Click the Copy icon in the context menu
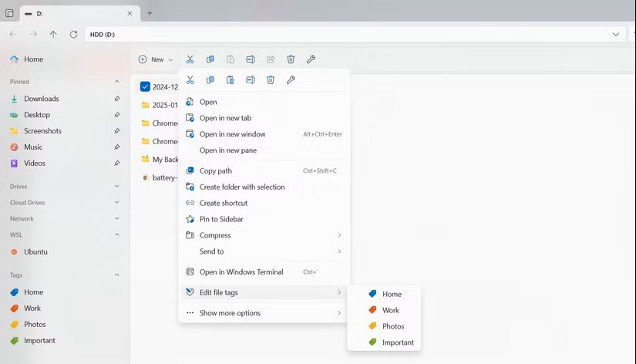This screenshot has height=364, width=636. (x=210, y=80)
